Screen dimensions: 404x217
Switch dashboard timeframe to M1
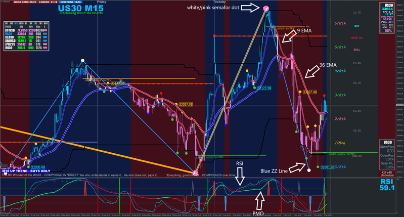coord(7,23)
